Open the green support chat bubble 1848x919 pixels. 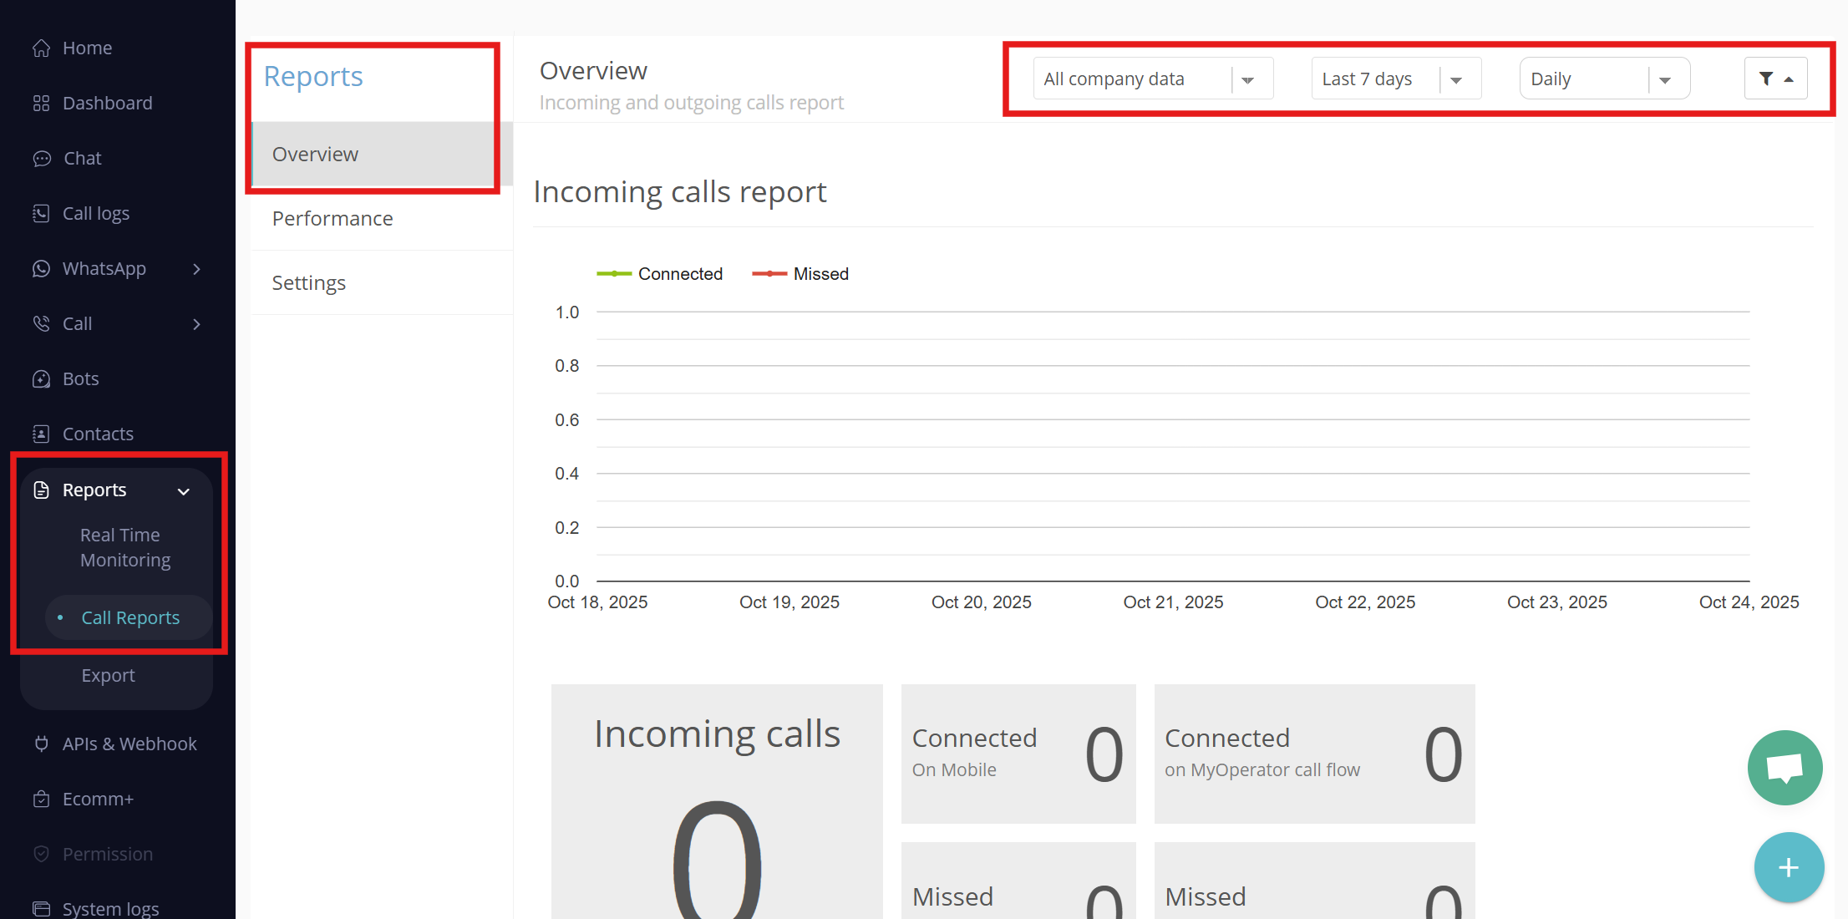point(1785,767)
